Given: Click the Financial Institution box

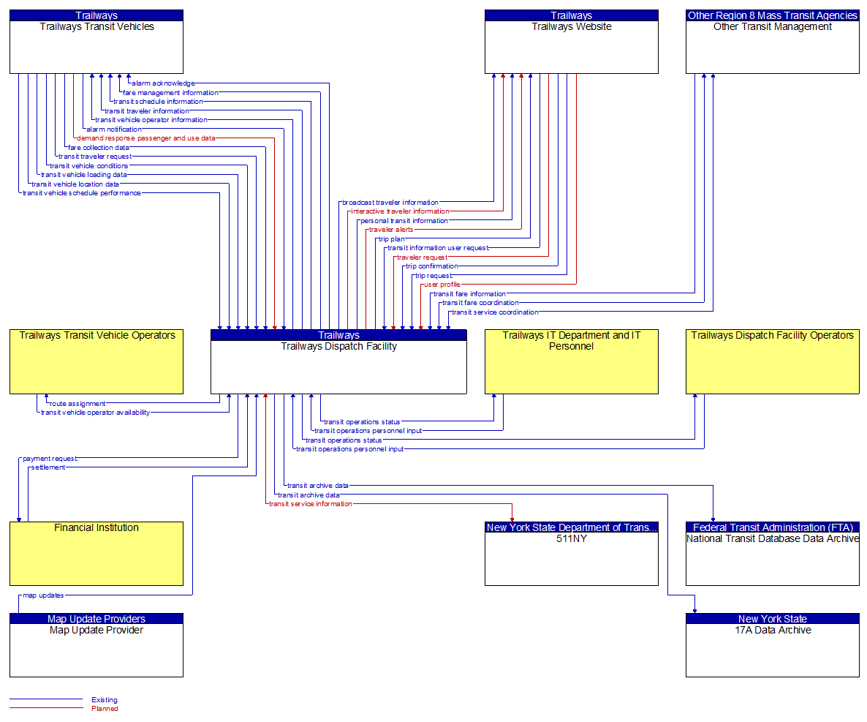Looking at the screenshot, I should [96, 554].
